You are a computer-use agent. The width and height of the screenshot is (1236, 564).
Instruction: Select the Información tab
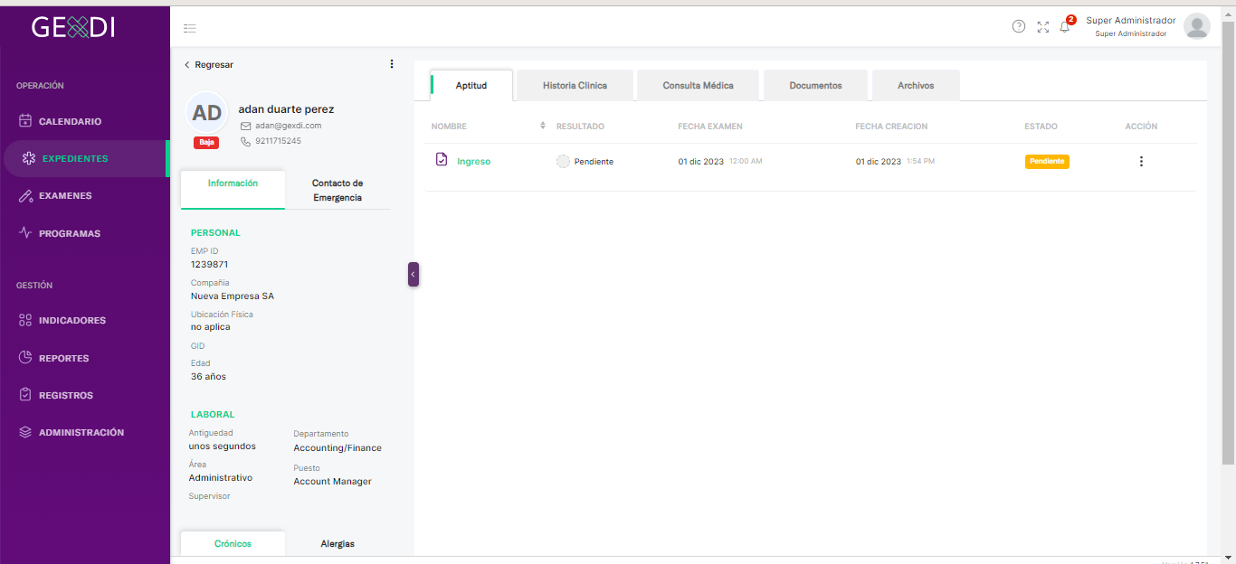[x=233, y=190]
